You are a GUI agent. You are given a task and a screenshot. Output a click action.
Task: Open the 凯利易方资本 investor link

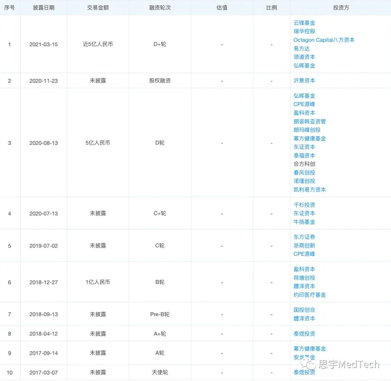309,190
